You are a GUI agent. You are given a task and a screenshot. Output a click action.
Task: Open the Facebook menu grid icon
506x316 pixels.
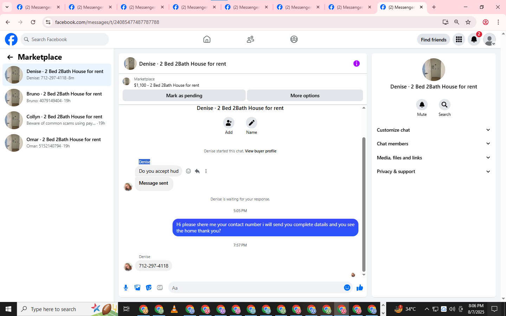coord(459,39)
